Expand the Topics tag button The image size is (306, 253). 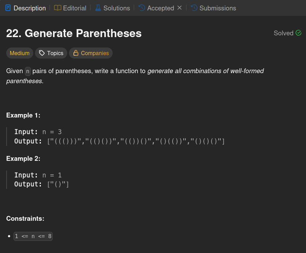(51, 53)
